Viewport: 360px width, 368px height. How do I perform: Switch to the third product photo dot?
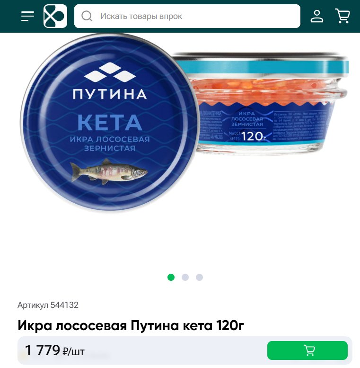coord(200,277)
